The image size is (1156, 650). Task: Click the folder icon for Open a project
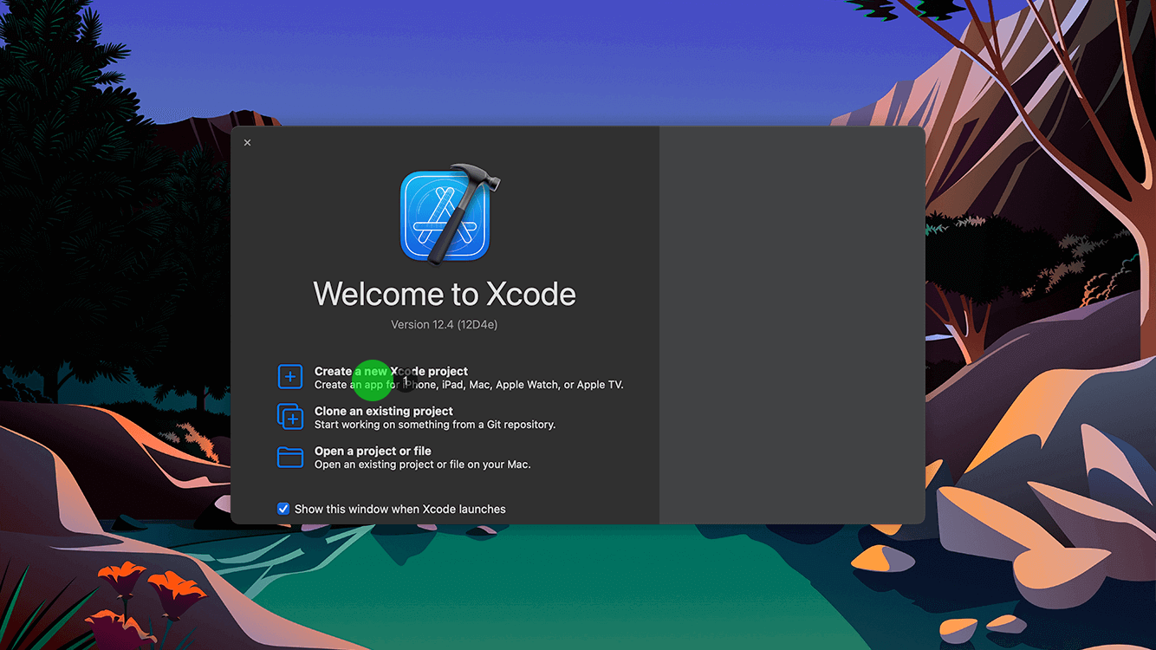[290, 457]
